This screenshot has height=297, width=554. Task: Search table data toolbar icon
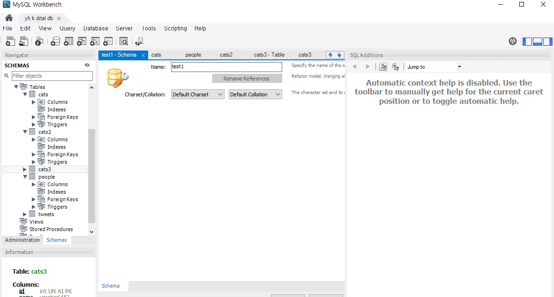click(x=124, y=41)
